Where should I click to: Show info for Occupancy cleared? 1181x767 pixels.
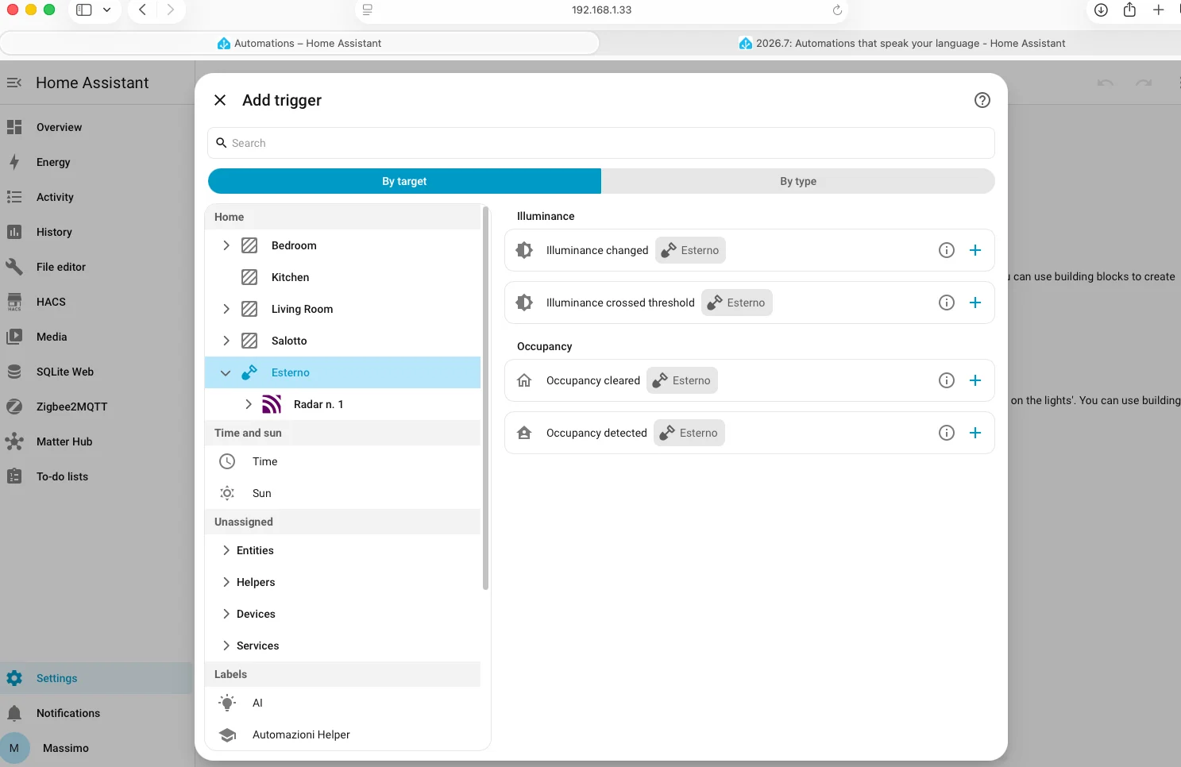946,380
